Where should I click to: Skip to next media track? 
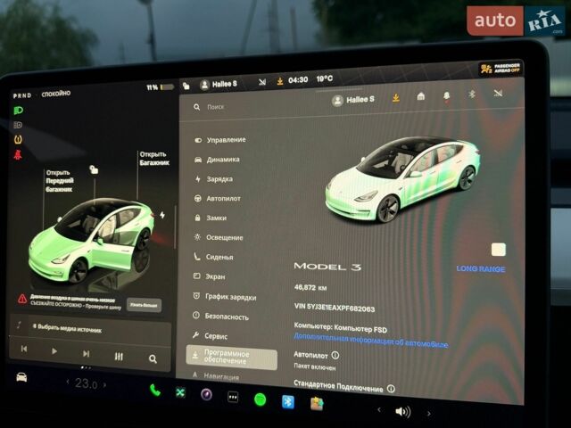pos(86,353)
